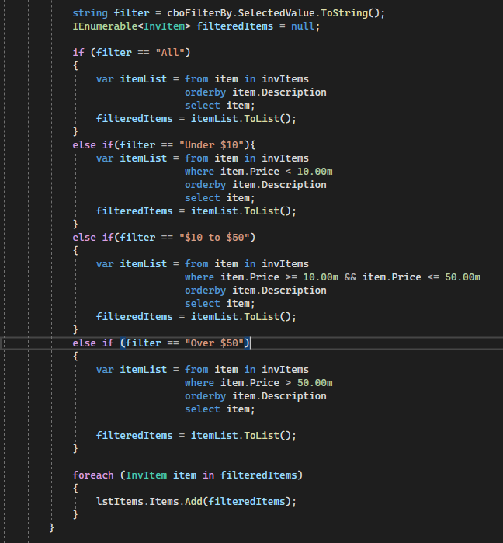Click the opening brace after "Under $10")
This screenshot has width=503, height=543.
252,145
